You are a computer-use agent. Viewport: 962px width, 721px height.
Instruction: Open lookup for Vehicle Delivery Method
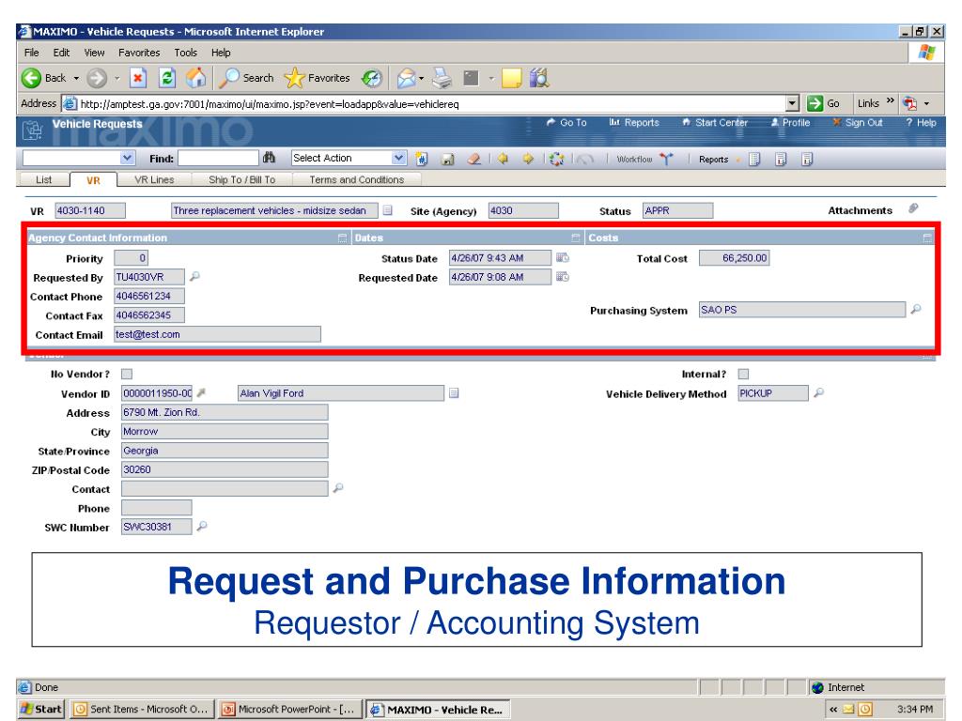(818, 392)
